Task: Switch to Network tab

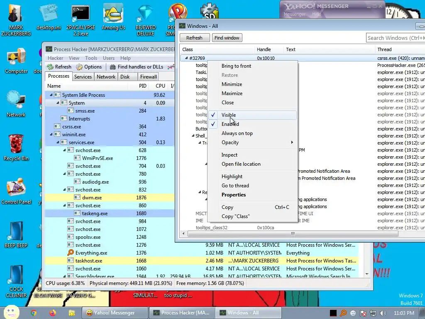Action: 106,77
